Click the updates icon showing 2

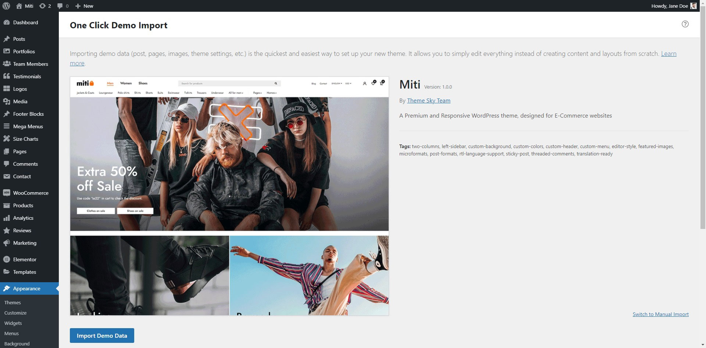(42, 6)
